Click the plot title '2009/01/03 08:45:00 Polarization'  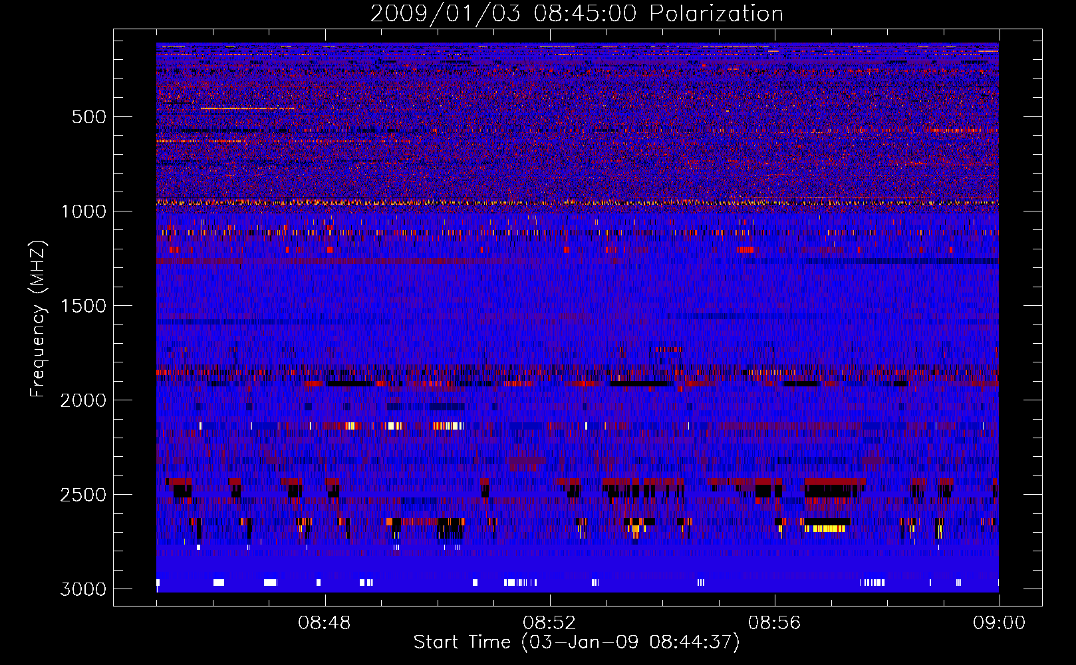click(577, 13)
